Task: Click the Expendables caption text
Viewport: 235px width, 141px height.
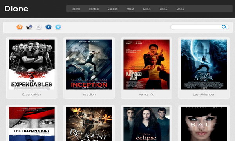Action: pos(31,94)
